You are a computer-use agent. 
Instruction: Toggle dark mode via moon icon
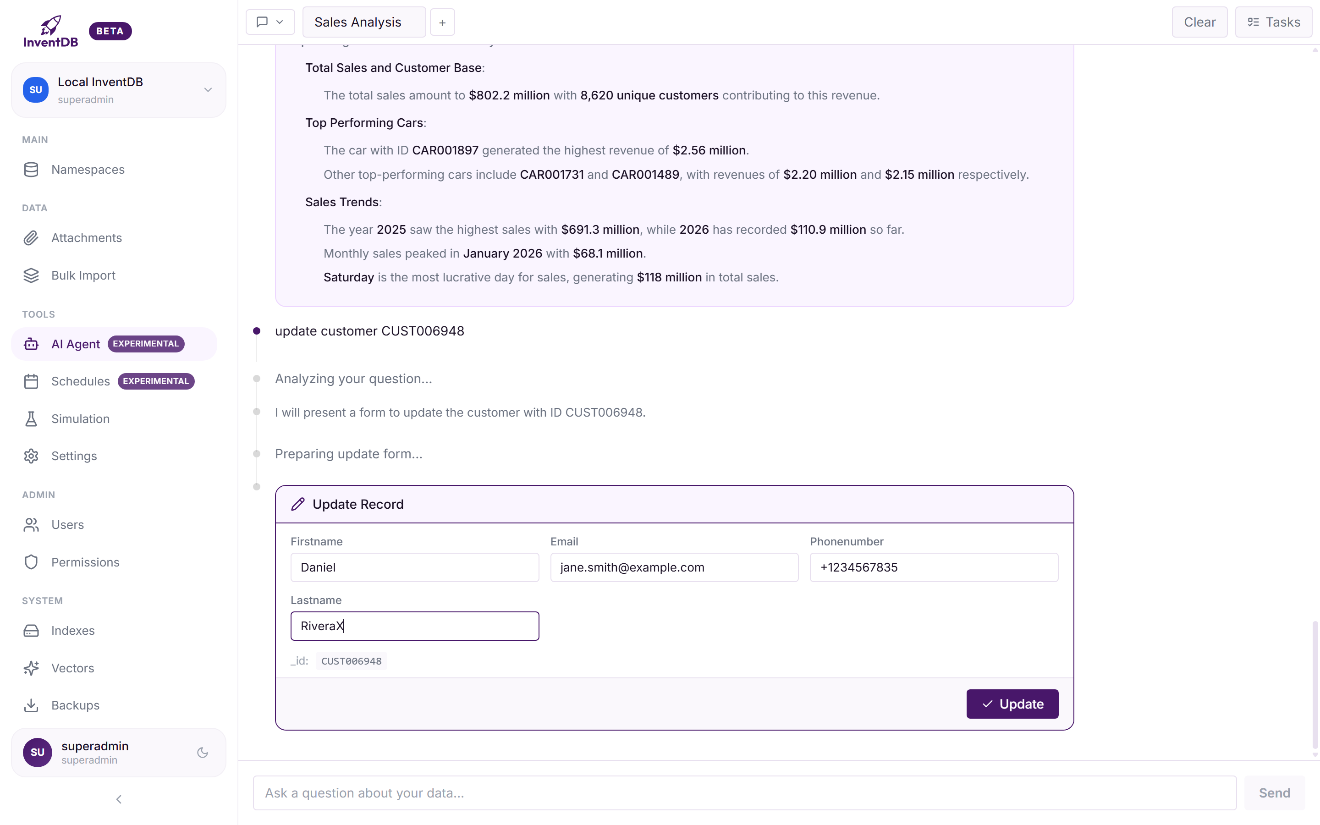(x=203, y=753)
